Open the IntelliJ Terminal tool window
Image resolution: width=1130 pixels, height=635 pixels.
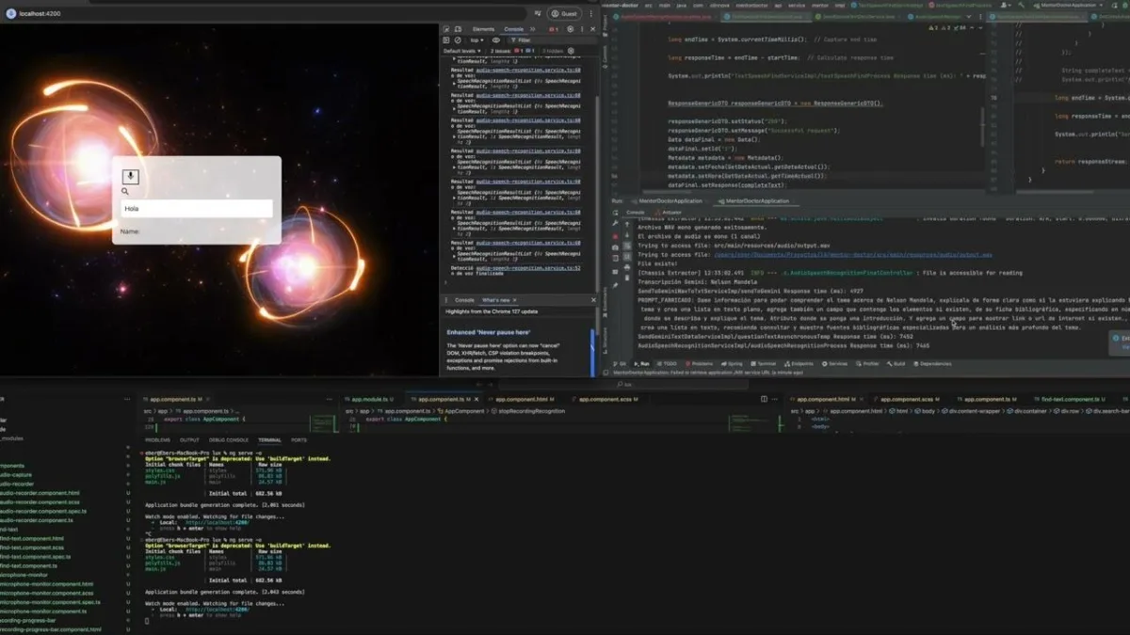764,363
